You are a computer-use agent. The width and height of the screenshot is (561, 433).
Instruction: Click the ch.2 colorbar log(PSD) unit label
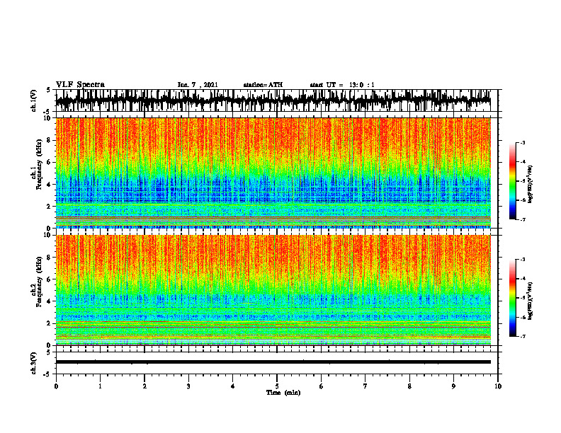coord(531,301)
